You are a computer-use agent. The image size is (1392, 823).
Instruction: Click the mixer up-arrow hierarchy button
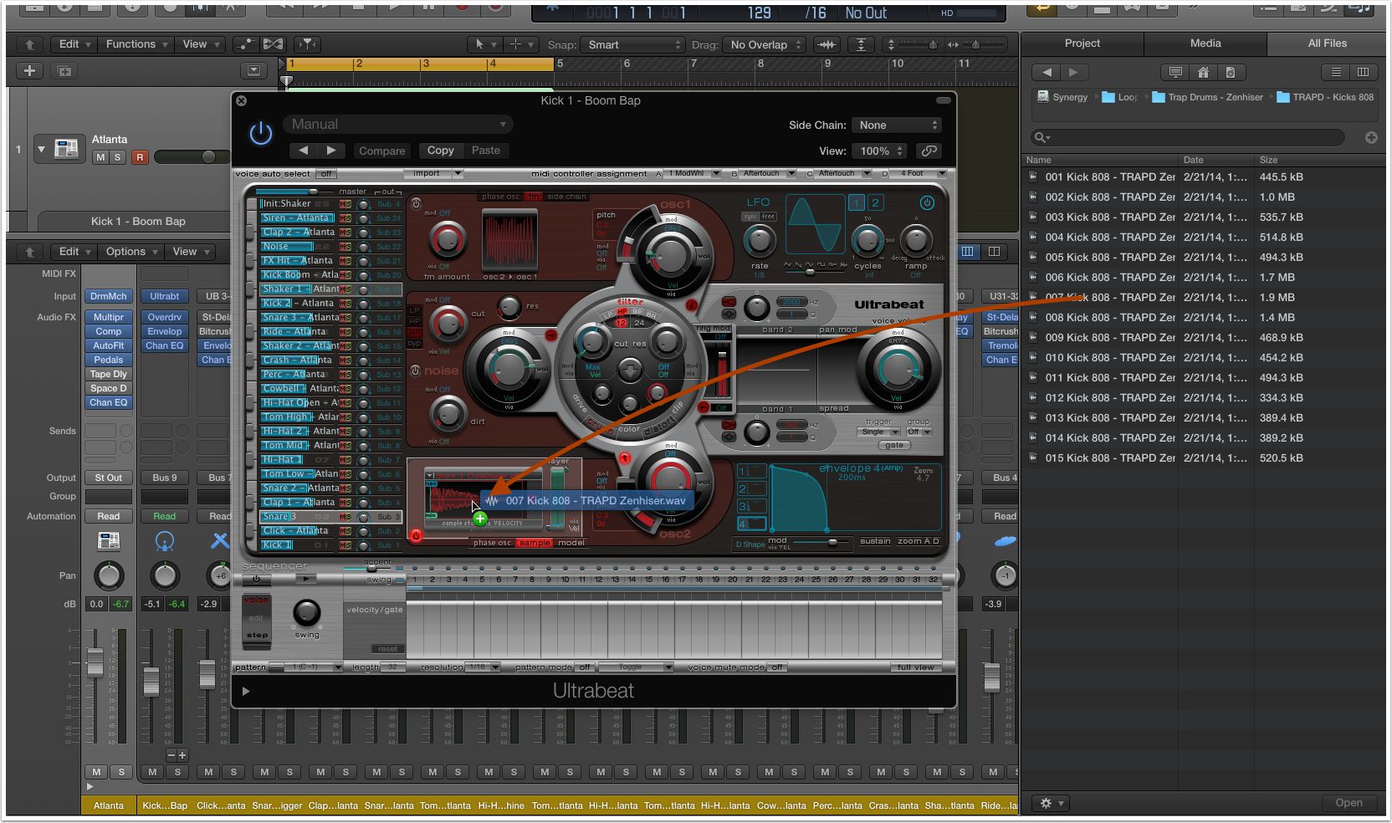click(29, 252)
